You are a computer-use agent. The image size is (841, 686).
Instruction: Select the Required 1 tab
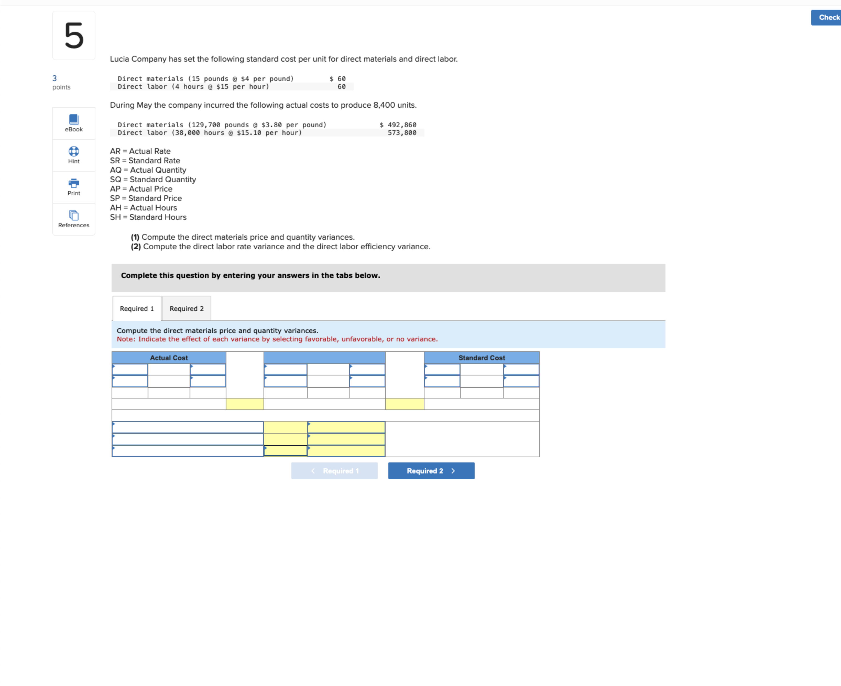(x=137, y=308)
